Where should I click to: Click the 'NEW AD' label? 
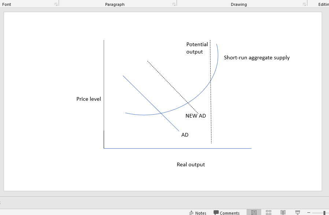pyautogui.click(x=196, y=116)
